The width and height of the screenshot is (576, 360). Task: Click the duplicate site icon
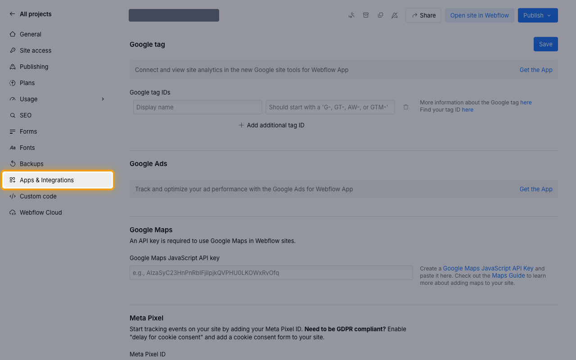[380, 15]
